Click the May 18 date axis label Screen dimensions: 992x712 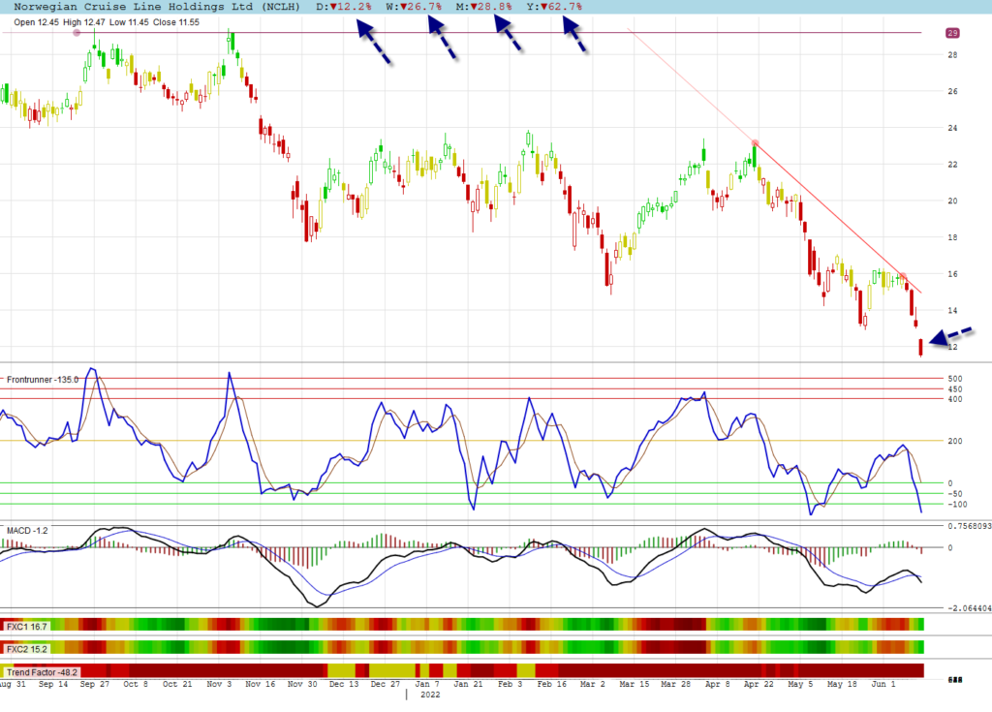pyautogui.click(x=842, y=684)
